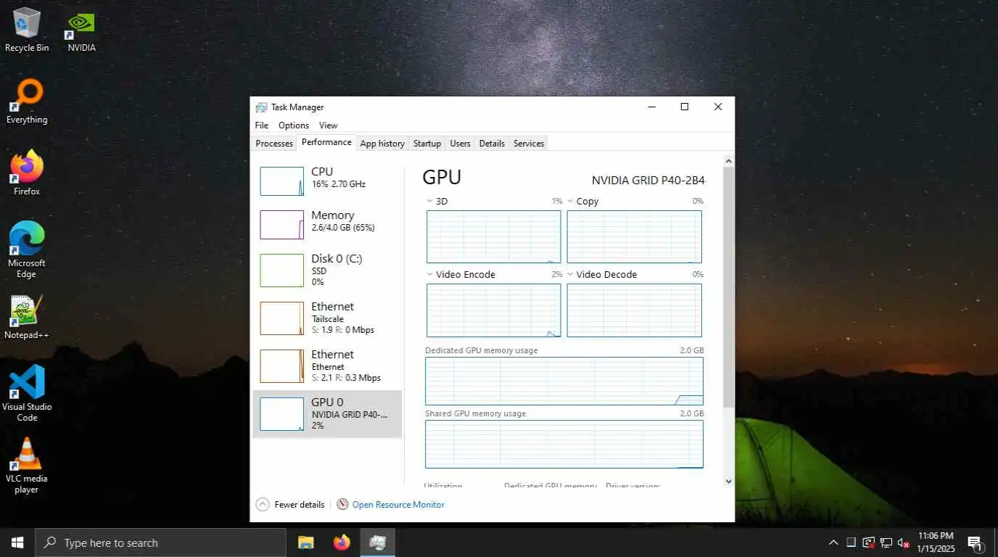Open the View menu
Image resolution: width=998 pixels, height=557 pixels.
[328, 125]
